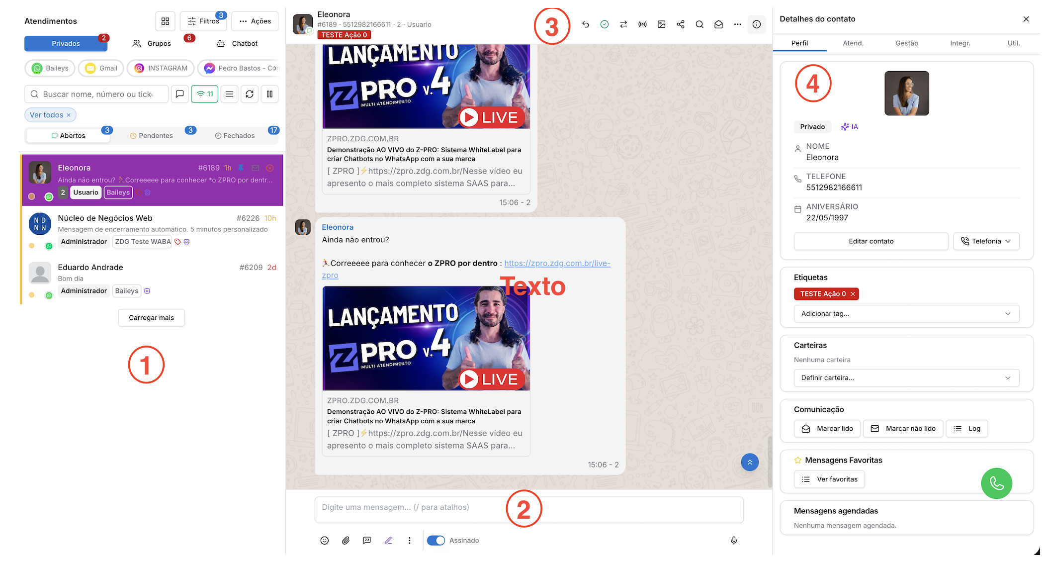
Task: Click the columns kanban view icon
Action: tap(269, 94)
